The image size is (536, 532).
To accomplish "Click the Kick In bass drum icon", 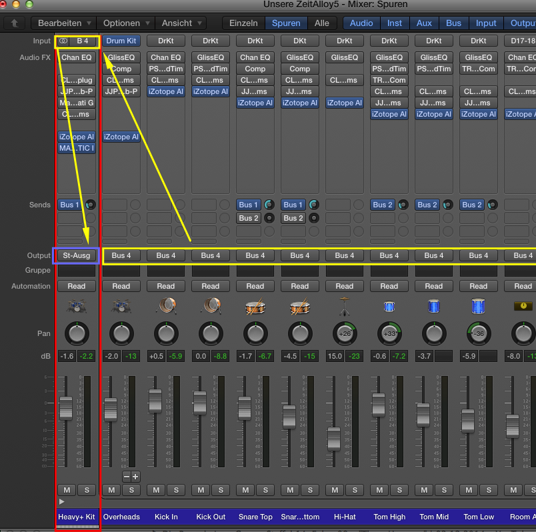I will point(166,305).
